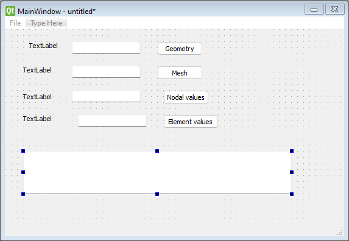Click inside the large selected text area
The image size is (349, 241).
[x=157, y=173]
